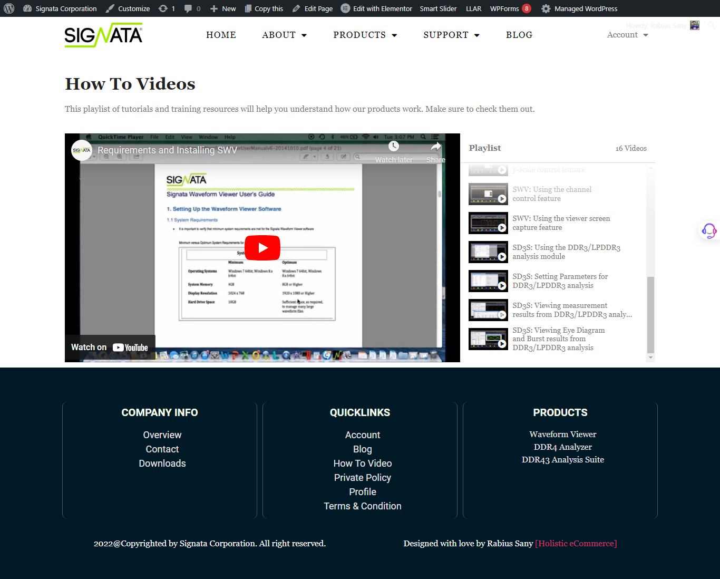Play SWV viewer screen capture feature thumbnail
720x579 pixels.
click(488, 223)
